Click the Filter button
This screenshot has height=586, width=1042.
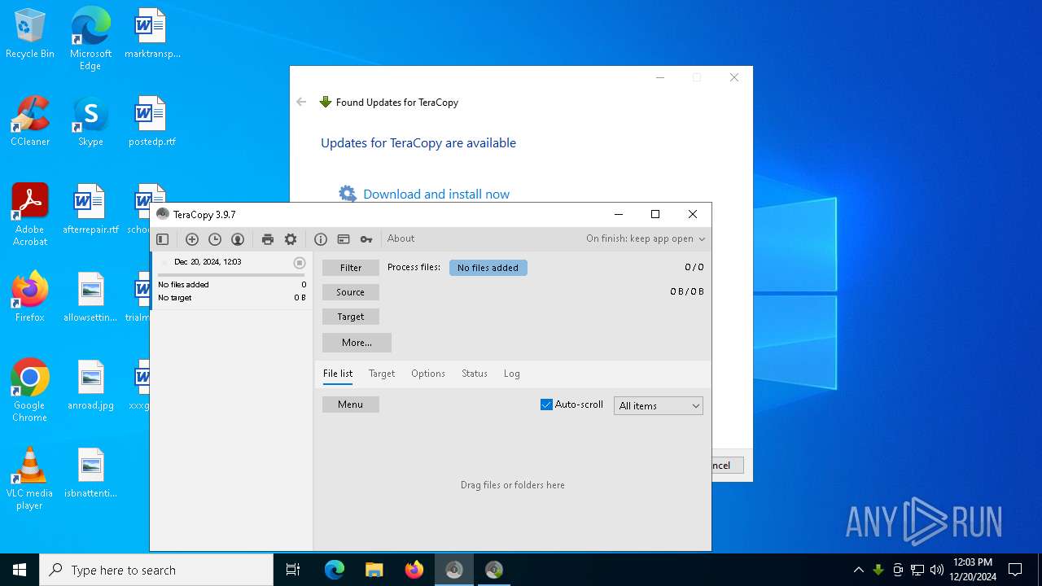pyautogui.click(x=351, y=268)
